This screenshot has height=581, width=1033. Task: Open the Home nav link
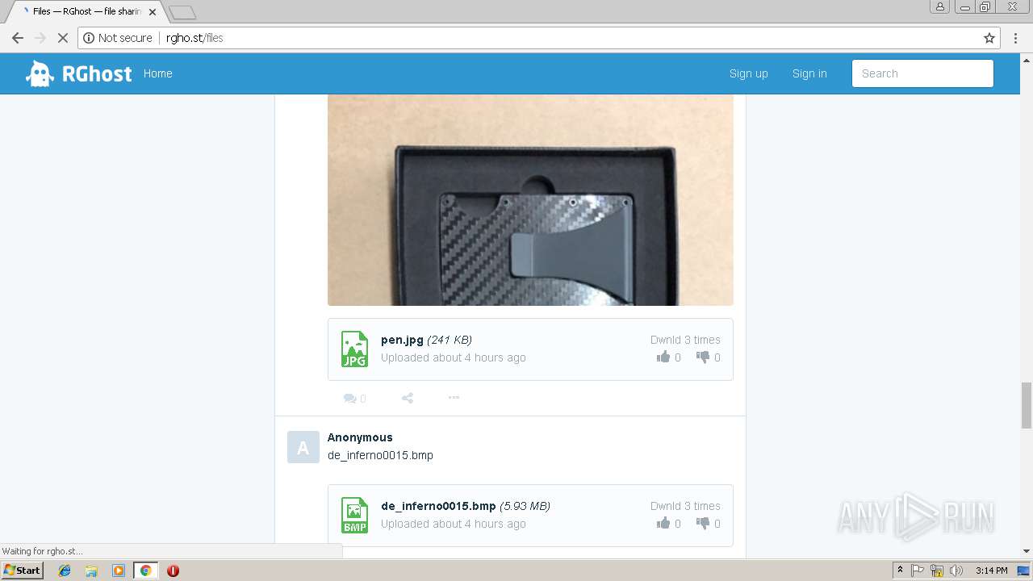pos(157,73)
